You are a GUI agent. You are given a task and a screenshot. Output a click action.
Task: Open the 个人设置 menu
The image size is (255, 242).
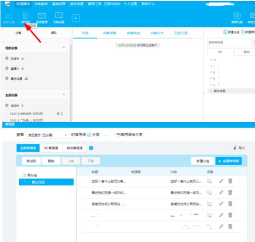(130, 4)
